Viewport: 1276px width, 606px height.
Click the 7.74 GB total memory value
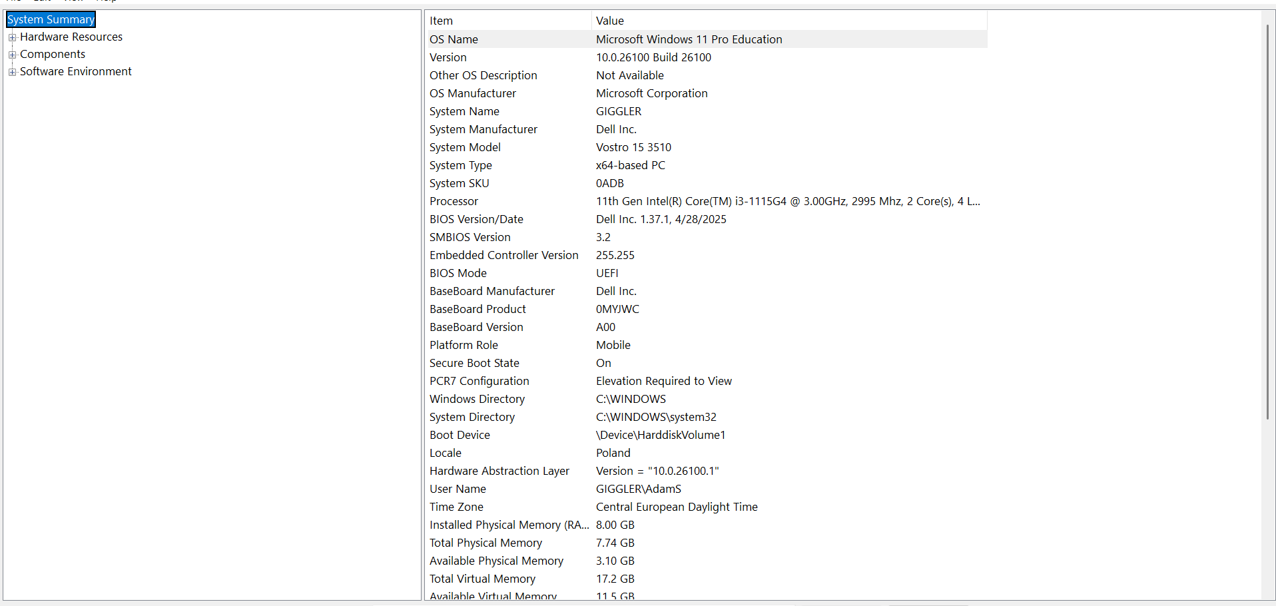coord(615,543)
